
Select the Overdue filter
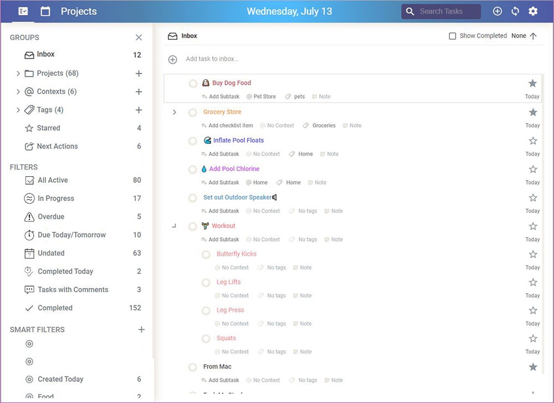pos(51,217)
